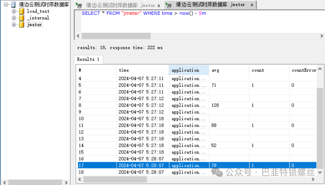Sort by the time column header

(143, 70)
